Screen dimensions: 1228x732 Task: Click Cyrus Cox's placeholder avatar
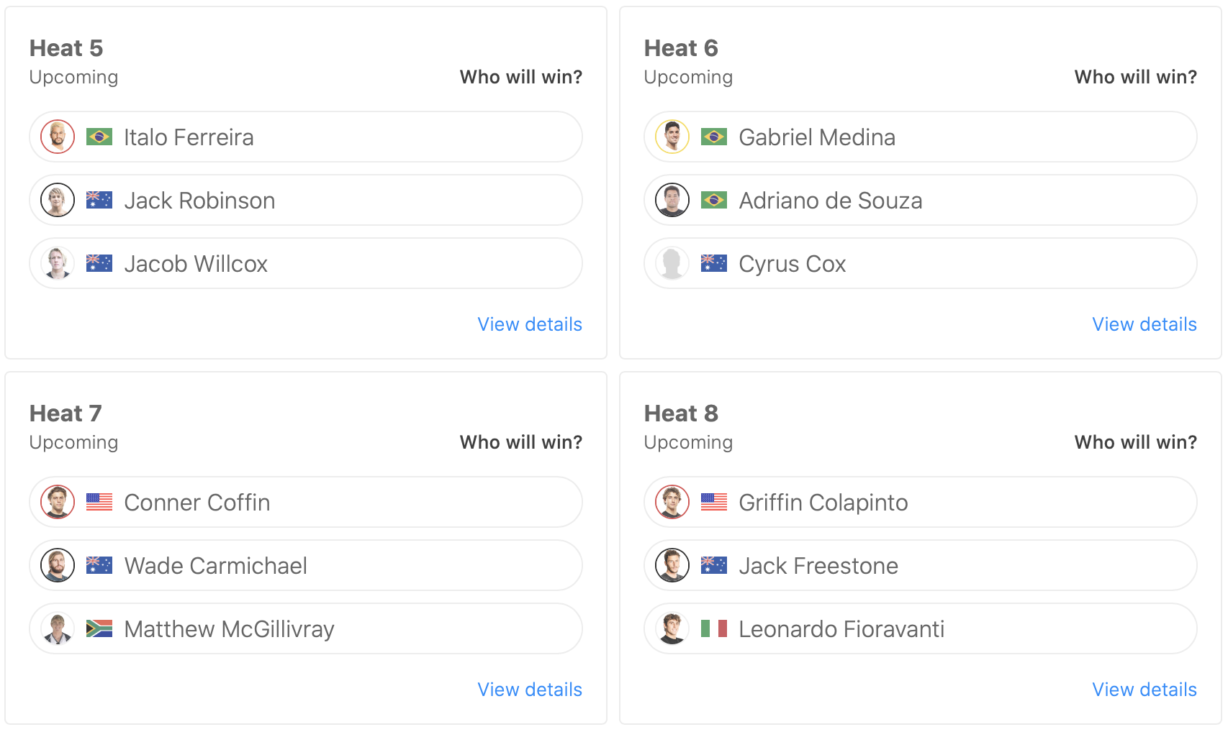(672, 263)
